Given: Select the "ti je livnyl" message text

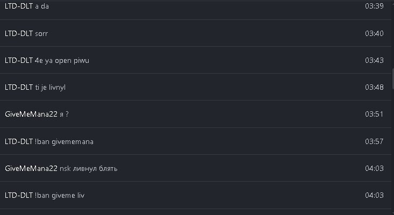Looking at the screenshot, I should click(53, 87).
